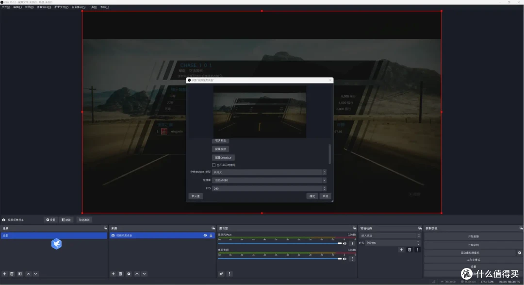The height and width of the screenshot is (285, 524).
Task: Add a new source with plus icon
Action: [113, 274]
